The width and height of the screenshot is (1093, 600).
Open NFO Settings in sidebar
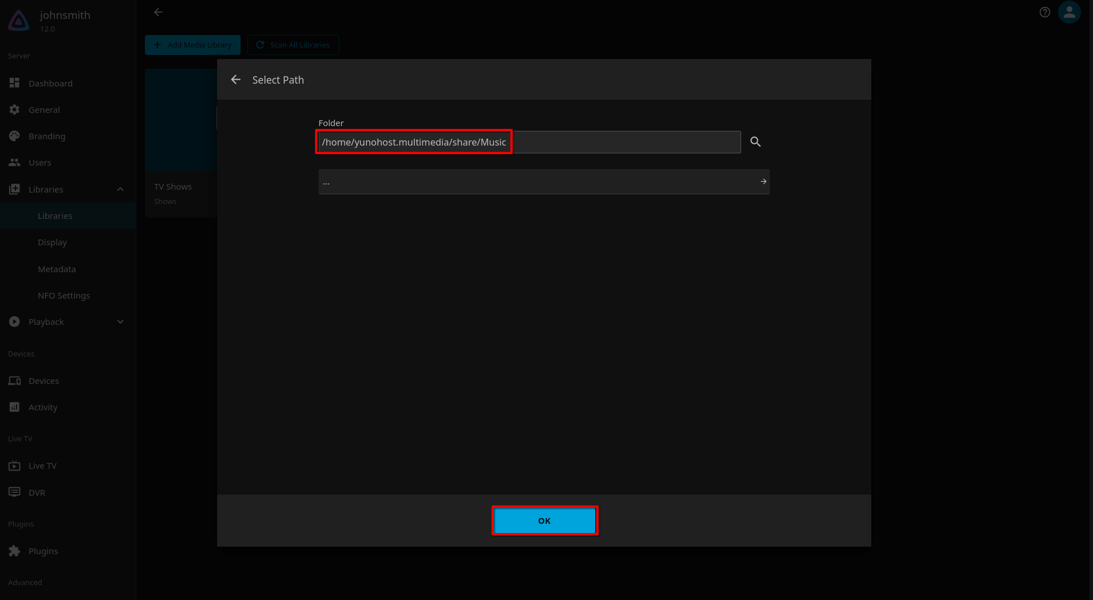[x=68, y=295]
